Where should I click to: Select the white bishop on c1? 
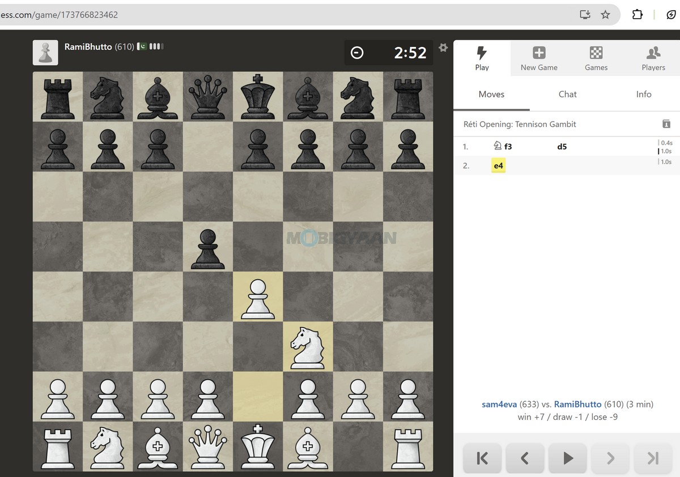click(158, 446)
